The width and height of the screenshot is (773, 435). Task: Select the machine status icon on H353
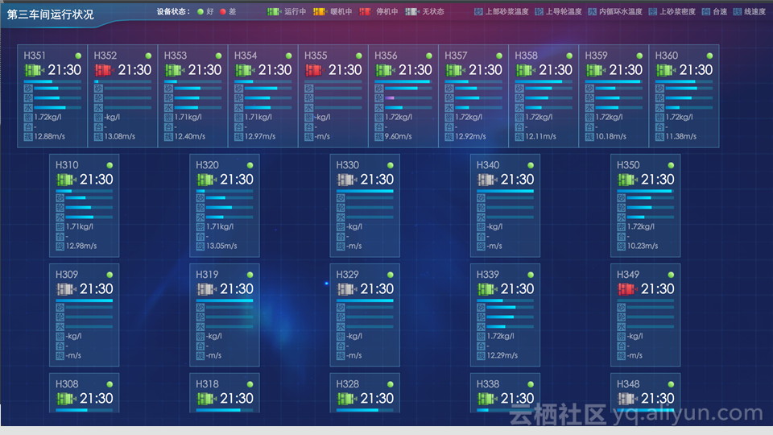coord(174,71)
